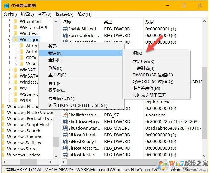Screen dimensions: 210x173
Task: Click the ShellInfrastructure string value icon
Action: pyautogui.click(x=65, y=115)
